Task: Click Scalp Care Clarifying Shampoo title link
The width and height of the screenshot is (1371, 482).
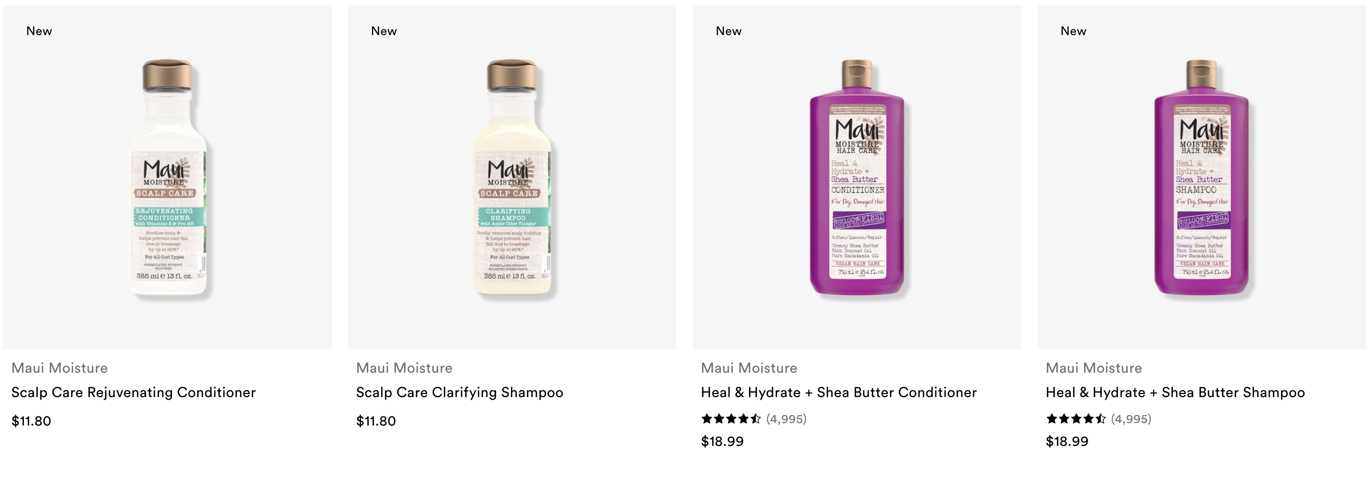Action: (x=460, y=393)
